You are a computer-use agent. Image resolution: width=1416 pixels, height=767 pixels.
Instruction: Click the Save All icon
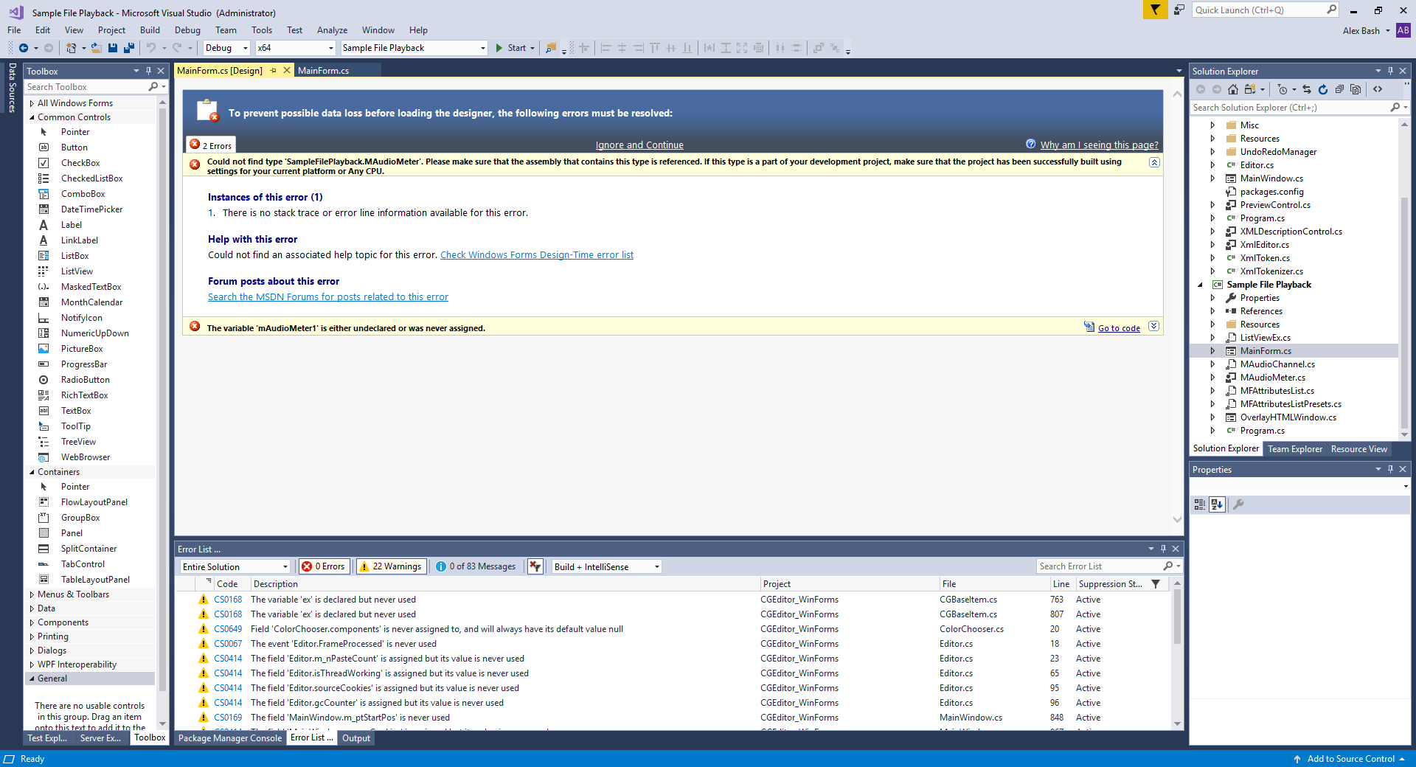(x=129, y=48)
